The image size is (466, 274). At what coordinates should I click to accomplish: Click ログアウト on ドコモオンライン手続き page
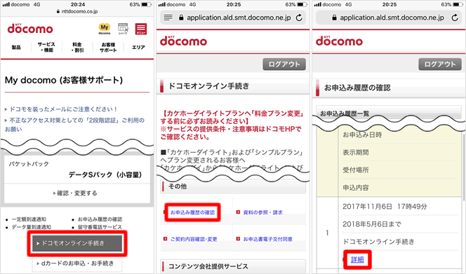tap(284, 64)
